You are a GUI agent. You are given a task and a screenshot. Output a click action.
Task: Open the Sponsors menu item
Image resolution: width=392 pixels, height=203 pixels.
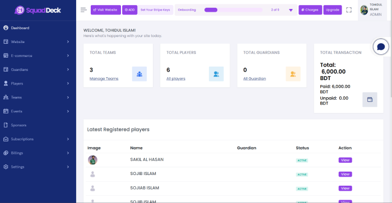point(38,125)
